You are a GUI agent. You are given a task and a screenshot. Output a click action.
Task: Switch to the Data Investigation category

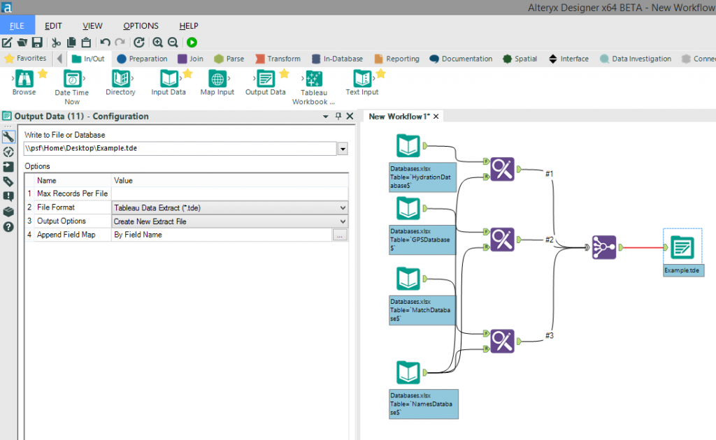(x=635, y=59)
